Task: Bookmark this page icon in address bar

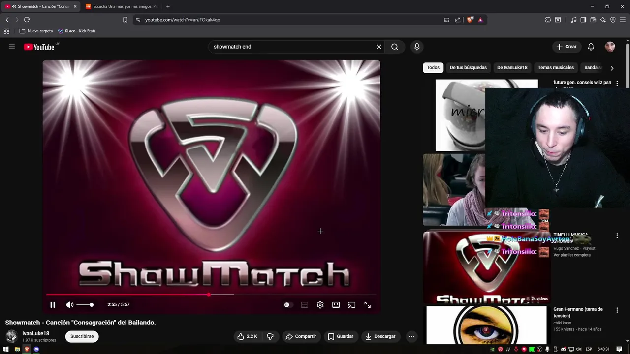Action: [125, 20]
